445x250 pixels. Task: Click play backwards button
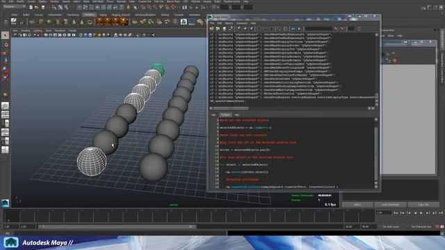point(415,213)
